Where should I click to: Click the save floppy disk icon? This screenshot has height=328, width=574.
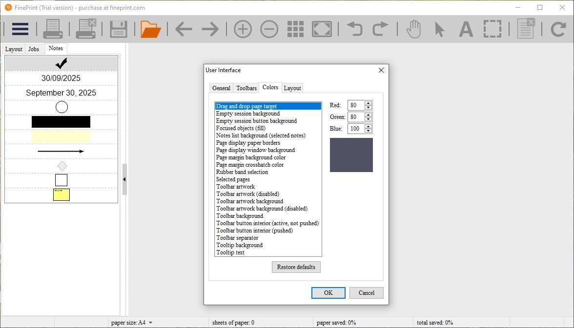[119, 29]
